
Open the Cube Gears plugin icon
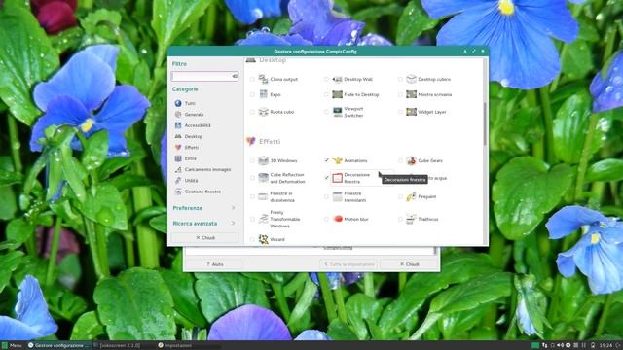click(411, 160)
